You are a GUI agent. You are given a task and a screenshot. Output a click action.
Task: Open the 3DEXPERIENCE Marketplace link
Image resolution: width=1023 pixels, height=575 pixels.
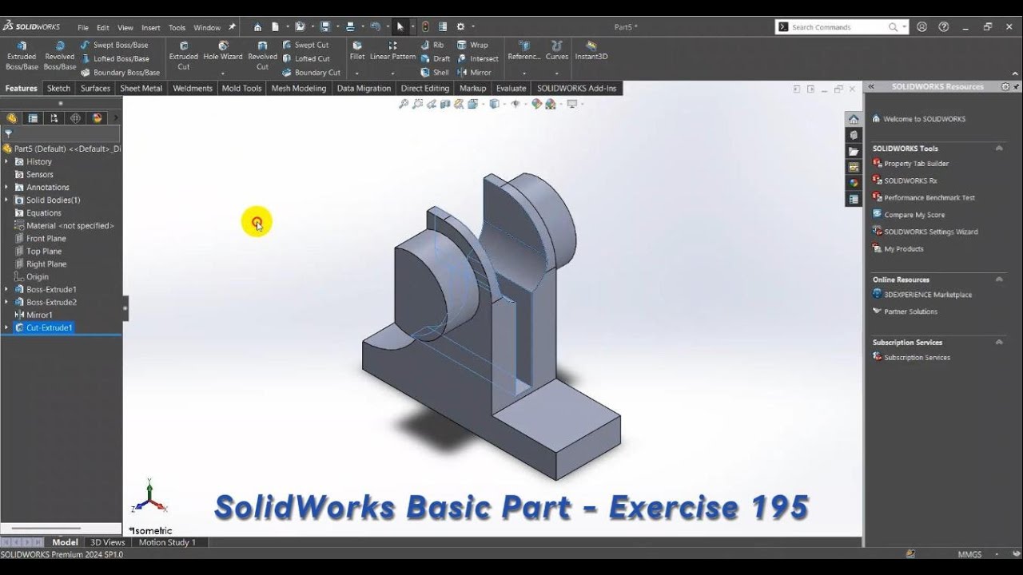pyautogui.click(x=928, y=295)
